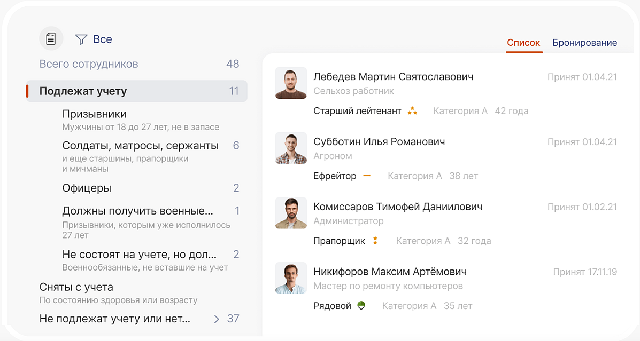Open Субботин Илья's avatar photo
Screen dimensions: 640x341
pyautogui.click(x=291, y=148)
